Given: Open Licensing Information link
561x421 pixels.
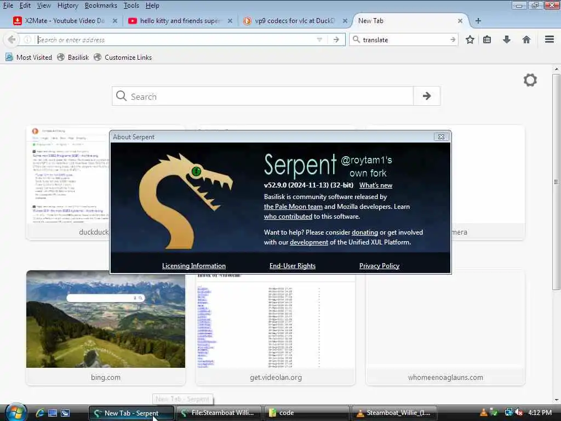Looking at the screenshot, I should pos(193,266).
